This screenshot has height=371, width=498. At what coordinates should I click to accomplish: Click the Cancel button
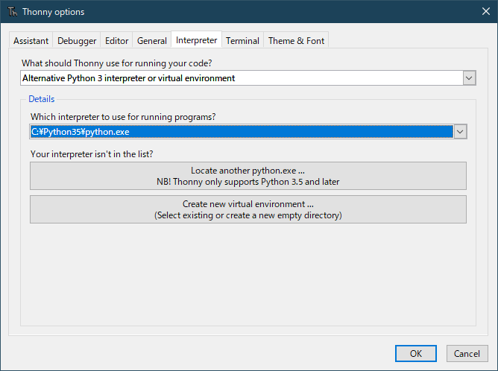[467, 353]
